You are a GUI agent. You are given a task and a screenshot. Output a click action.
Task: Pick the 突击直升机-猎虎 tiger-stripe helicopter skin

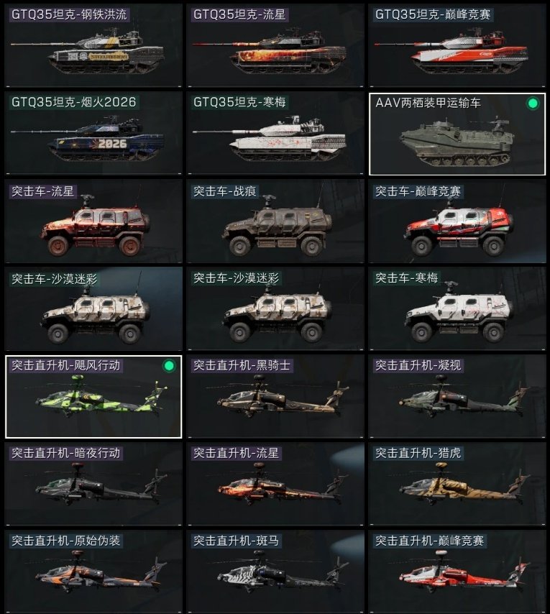(x=457, y=484)
